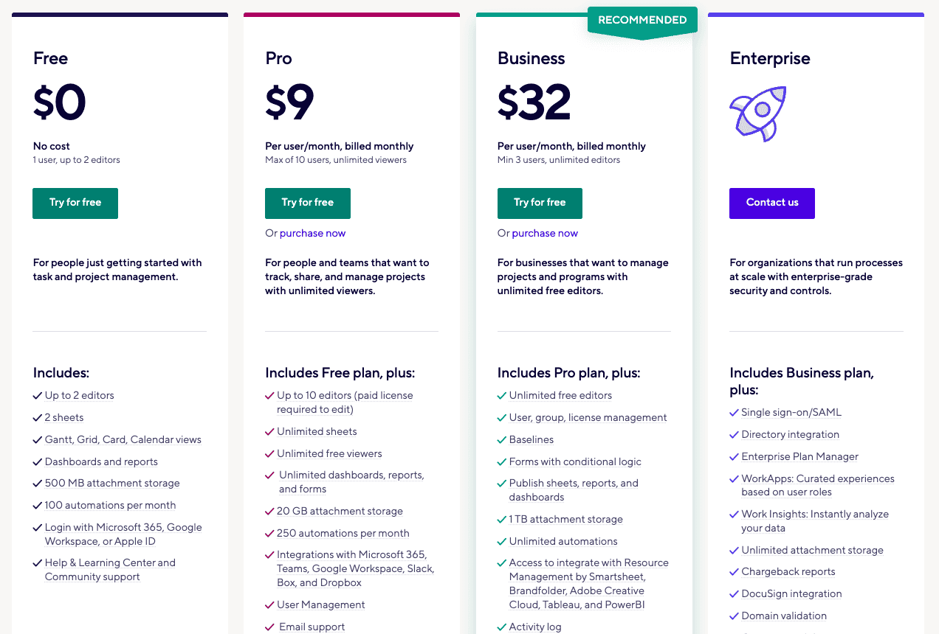
Task: Open the Forms with conditional logic link
Action: 575,461
